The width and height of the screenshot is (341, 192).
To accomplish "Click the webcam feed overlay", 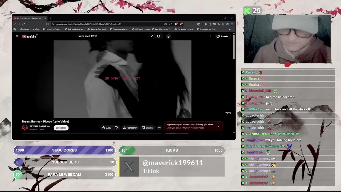I will pos(288,39).
